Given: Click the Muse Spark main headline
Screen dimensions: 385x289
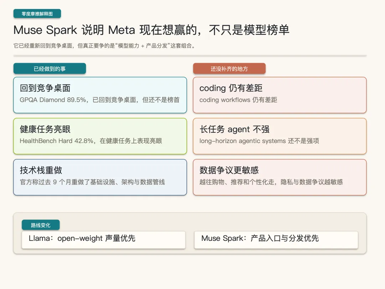Looking at the screenshot, I should point(151,30).
